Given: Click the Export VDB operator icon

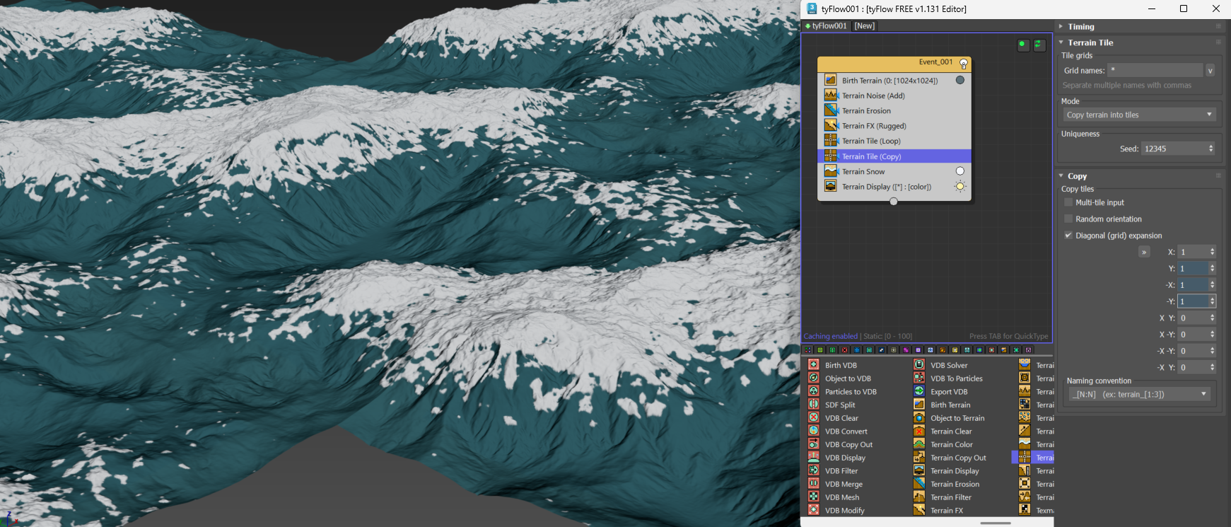Looking at the screenshot, I should click(919, 391).
